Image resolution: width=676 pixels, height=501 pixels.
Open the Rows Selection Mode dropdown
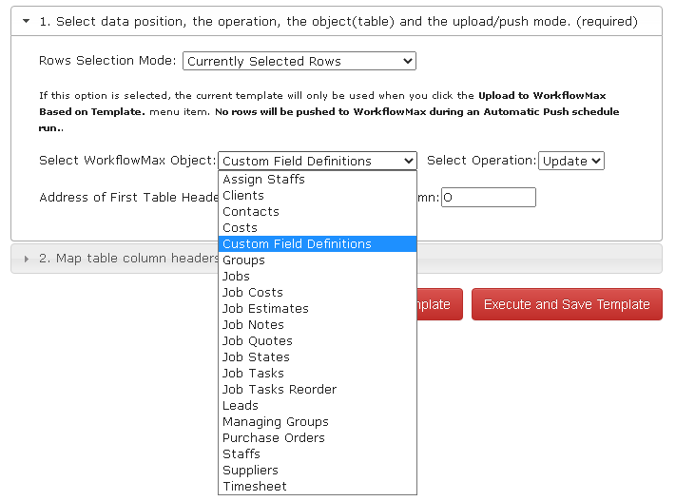click(x=299, y=61)
